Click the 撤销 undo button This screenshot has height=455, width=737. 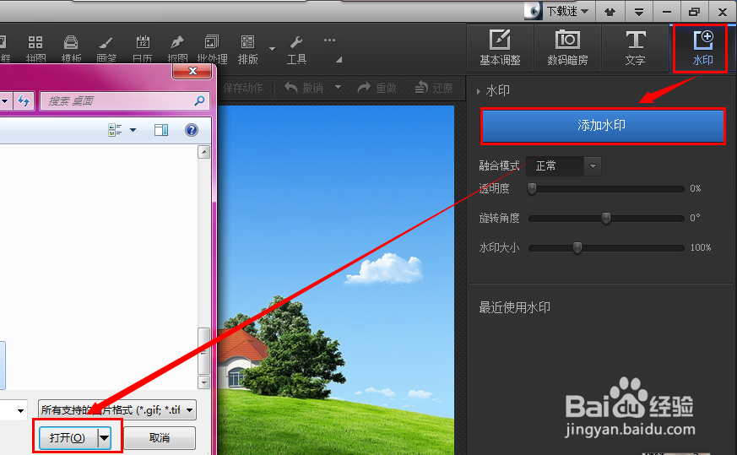304,88
